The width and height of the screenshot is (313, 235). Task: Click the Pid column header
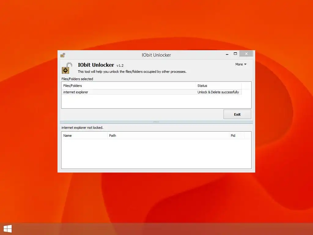coord(236,136)
